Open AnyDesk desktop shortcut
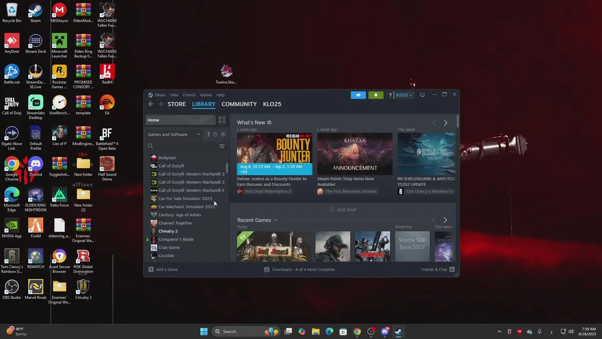Viewport: 602px width, 339px height. pos(12,44)
